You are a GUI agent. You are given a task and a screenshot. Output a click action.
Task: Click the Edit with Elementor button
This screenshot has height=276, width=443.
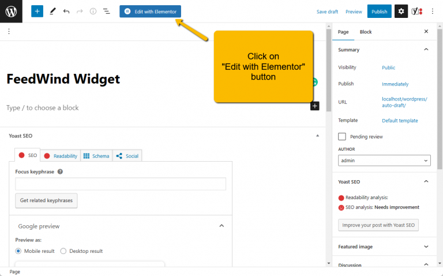pos(150,11)
